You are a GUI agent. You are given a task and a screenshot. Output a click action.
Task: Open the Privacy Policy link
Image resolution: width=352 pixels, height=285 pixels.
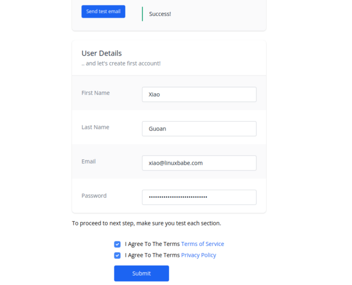(x=199, y=255)
